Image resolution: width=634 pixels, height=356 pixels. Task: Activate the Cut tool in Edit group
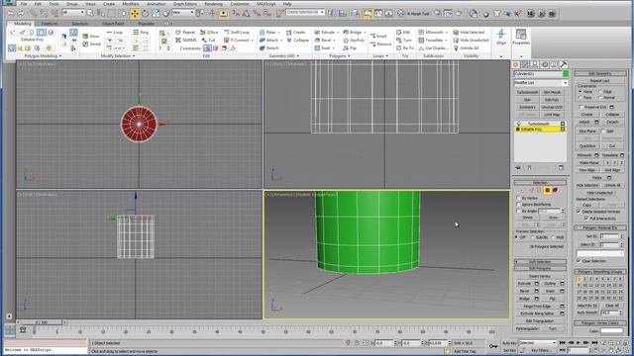point(209,40)
